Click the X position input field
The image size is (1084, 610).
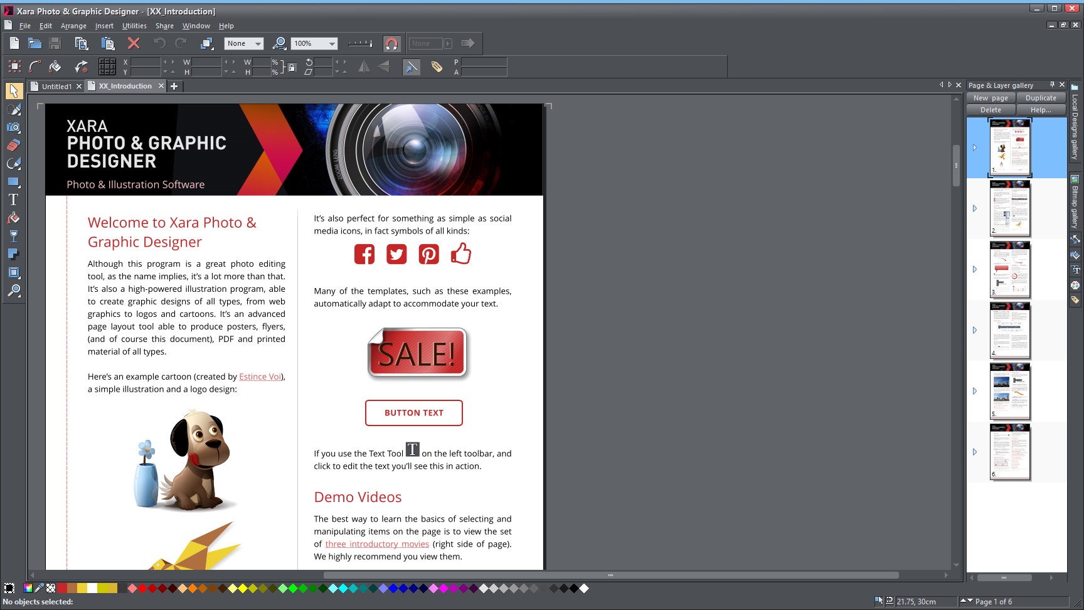146,62
